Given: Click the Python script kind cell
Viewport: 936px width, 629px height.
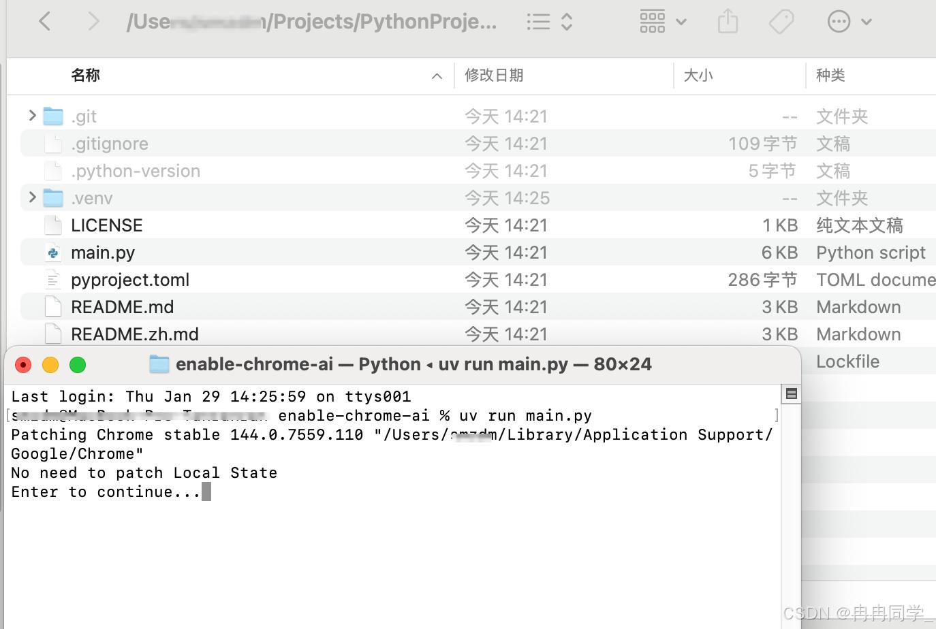Looking at the screenshot, I should 871,253.
